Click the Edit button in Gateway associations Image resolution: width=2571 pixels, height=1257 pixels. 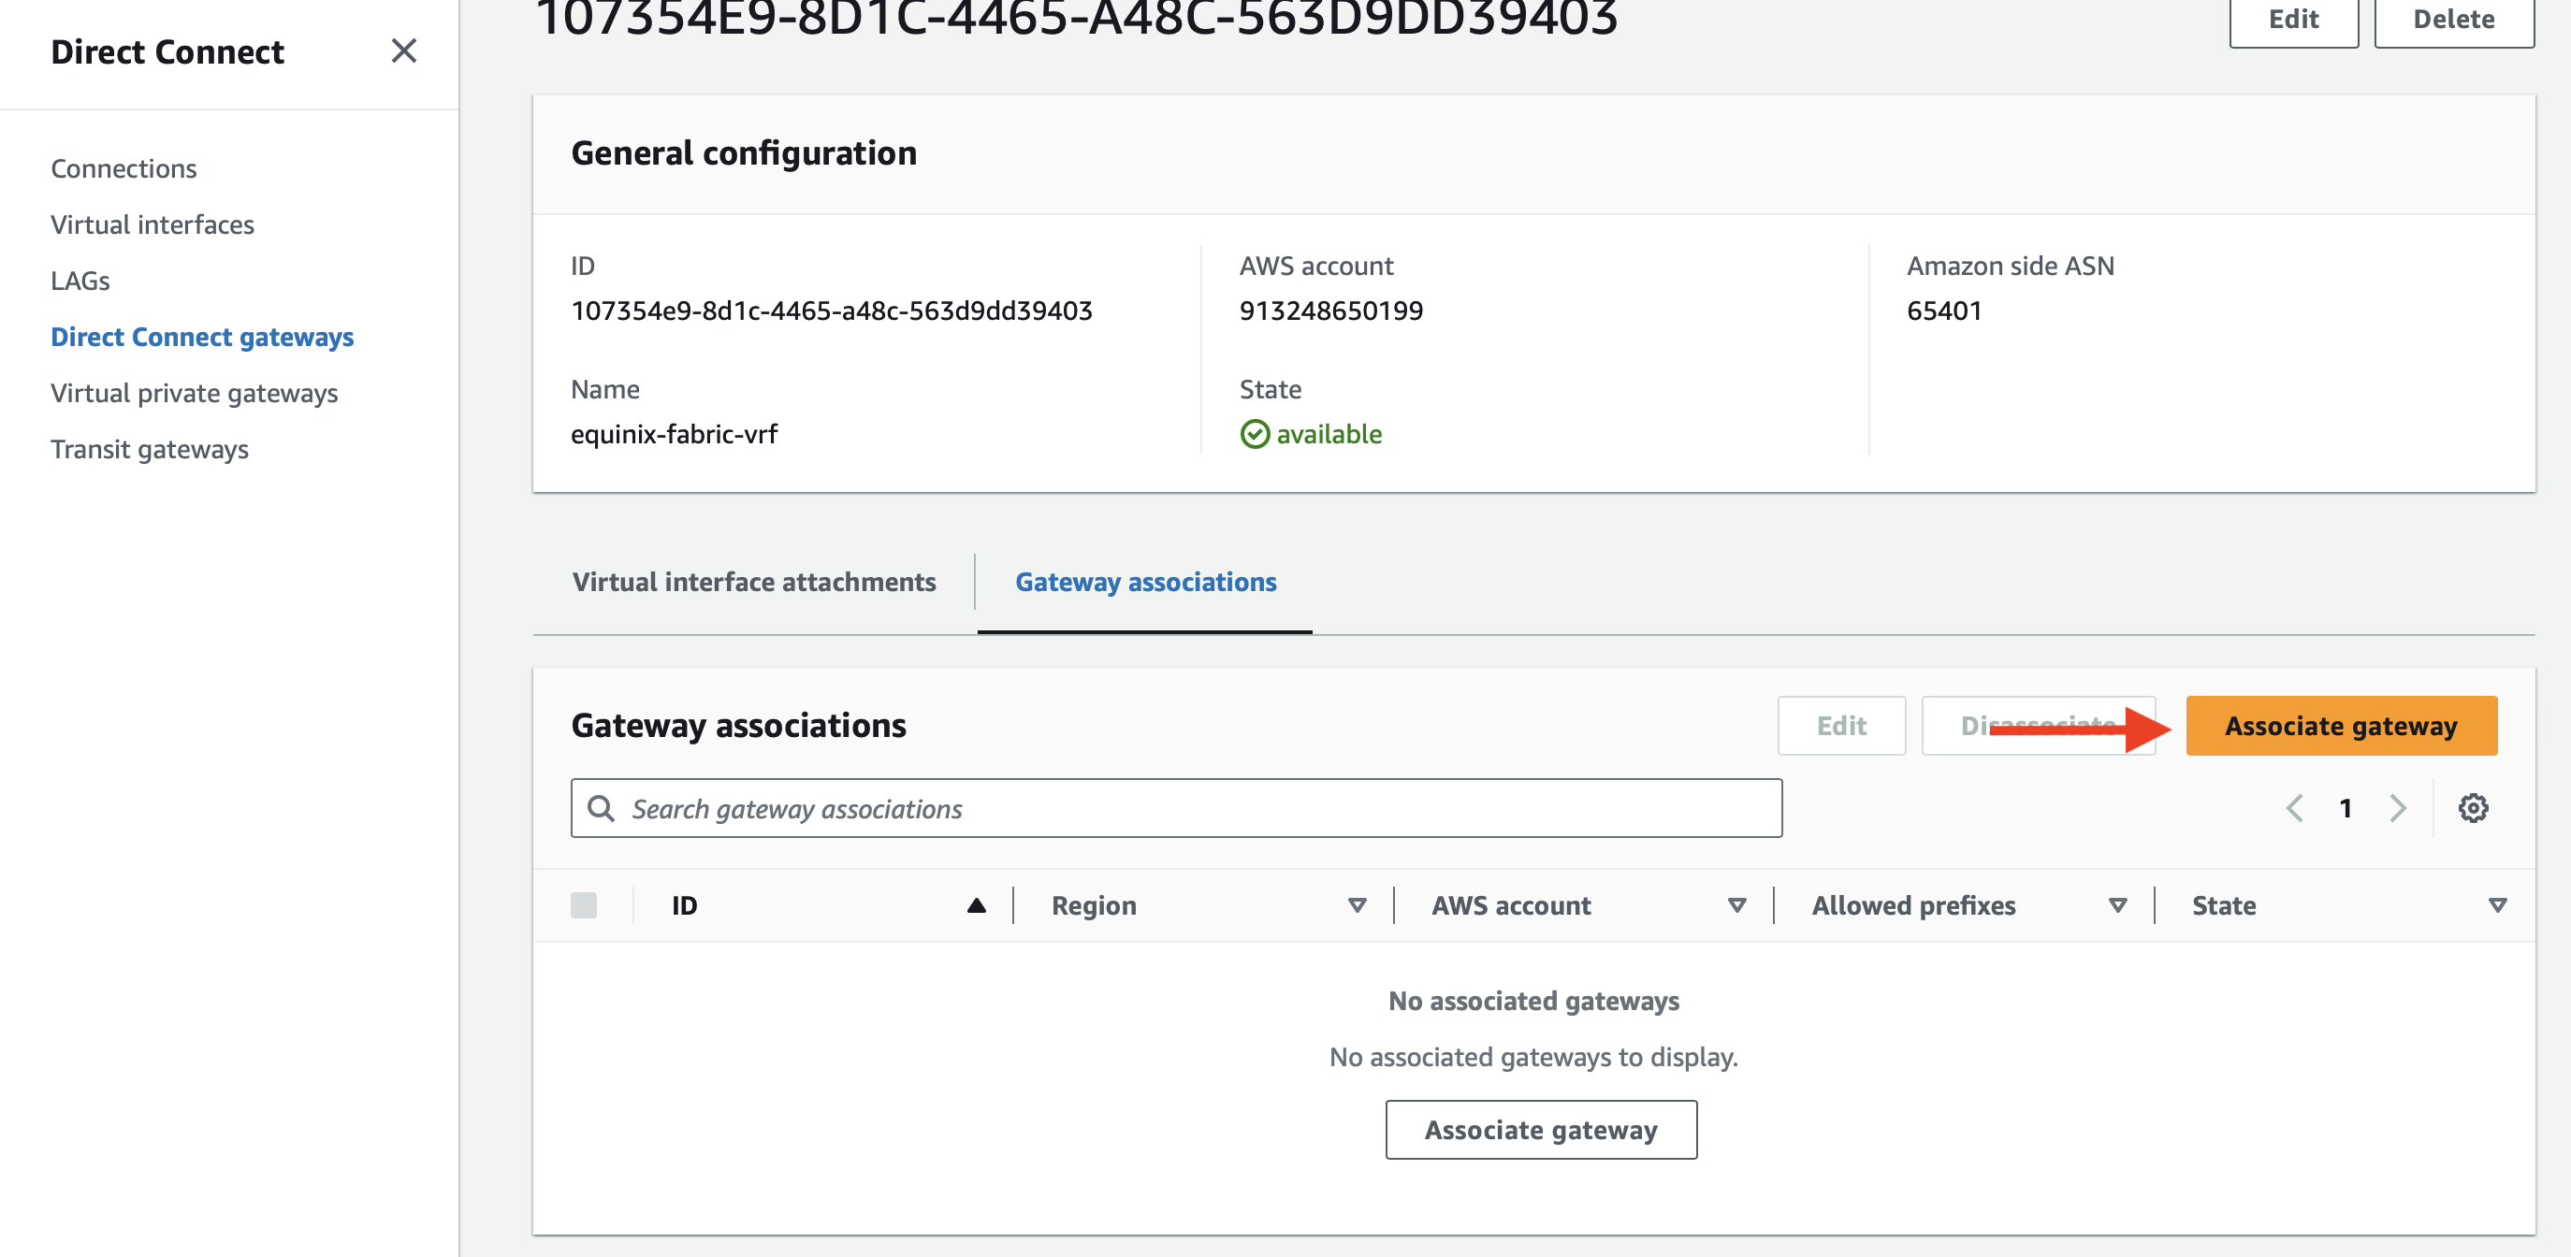(x=1841, y=723)
